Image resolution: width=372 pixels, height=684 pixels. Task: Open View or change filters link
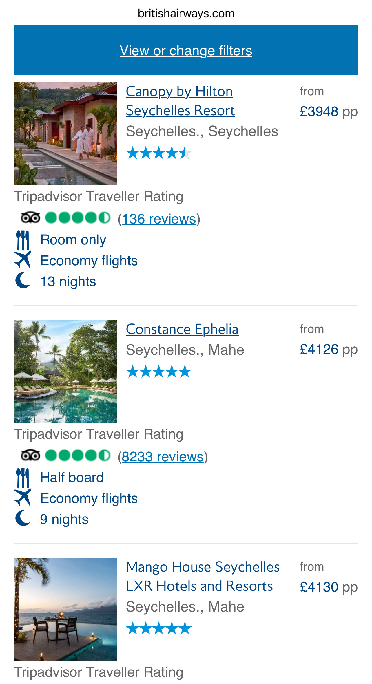click(186, 51)
